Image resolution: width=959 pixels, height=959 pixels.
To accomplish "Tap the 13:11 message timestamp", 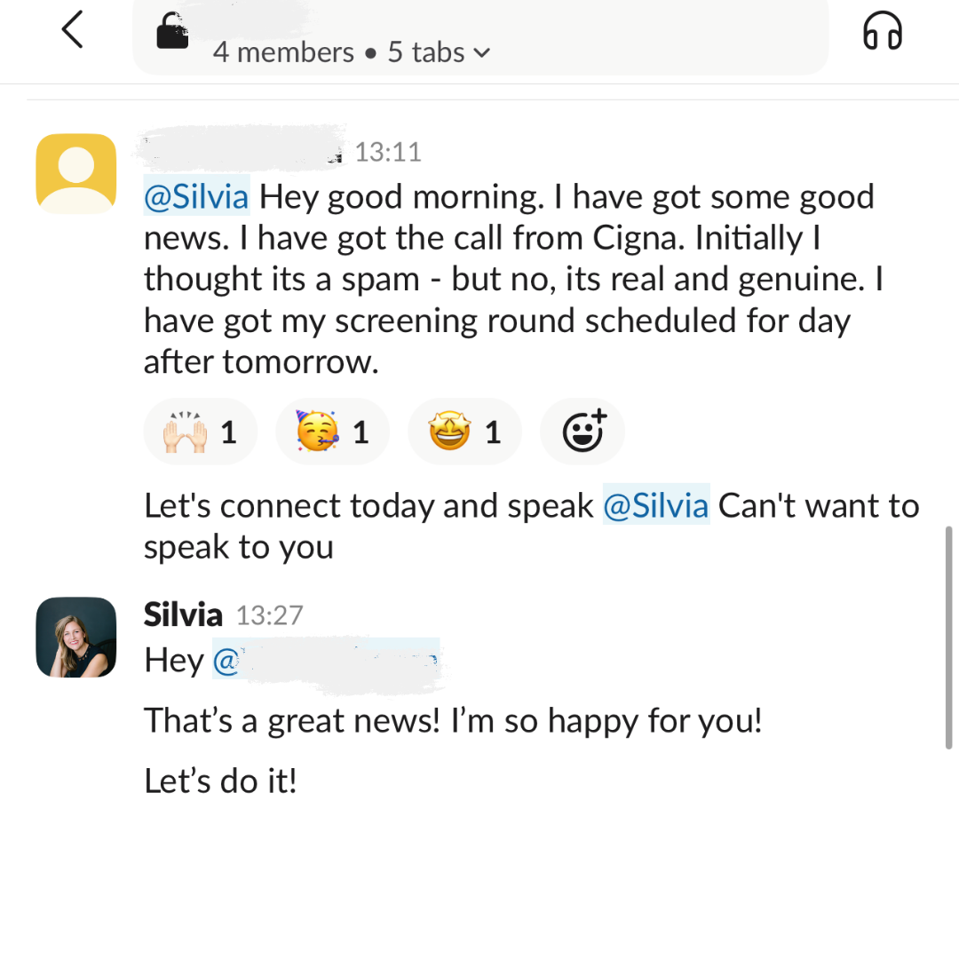I will click(x=388, y=152).
